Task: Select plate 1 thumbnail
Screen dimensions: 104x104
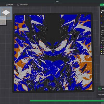Action: coord(6,12)
